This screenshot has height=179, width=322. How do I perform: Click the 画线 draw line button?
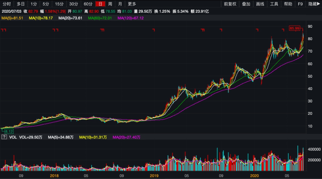[x=260, y=4]
